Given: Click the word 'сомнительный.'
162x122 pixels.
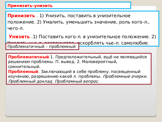Looking at the screenshot, I should click(x=24, y=67).
